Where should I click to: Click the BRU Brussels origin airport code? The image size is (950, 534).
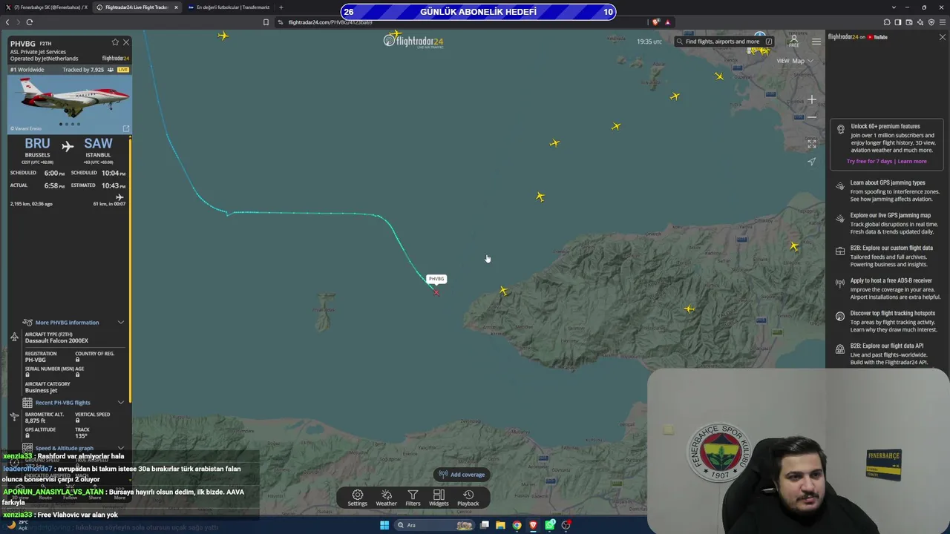[37, 144]
